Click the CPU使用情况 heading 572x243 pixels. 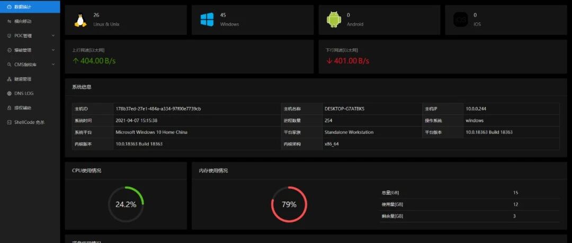coord(87,170)
